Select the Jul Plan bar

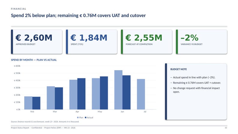pyautogui.click(x=141, y=94)
